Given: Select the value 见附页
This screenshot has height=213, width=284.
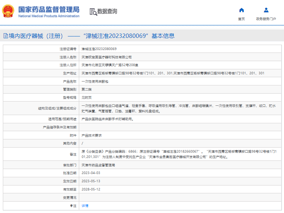Looking at the screenshot, I should (87, 98).
